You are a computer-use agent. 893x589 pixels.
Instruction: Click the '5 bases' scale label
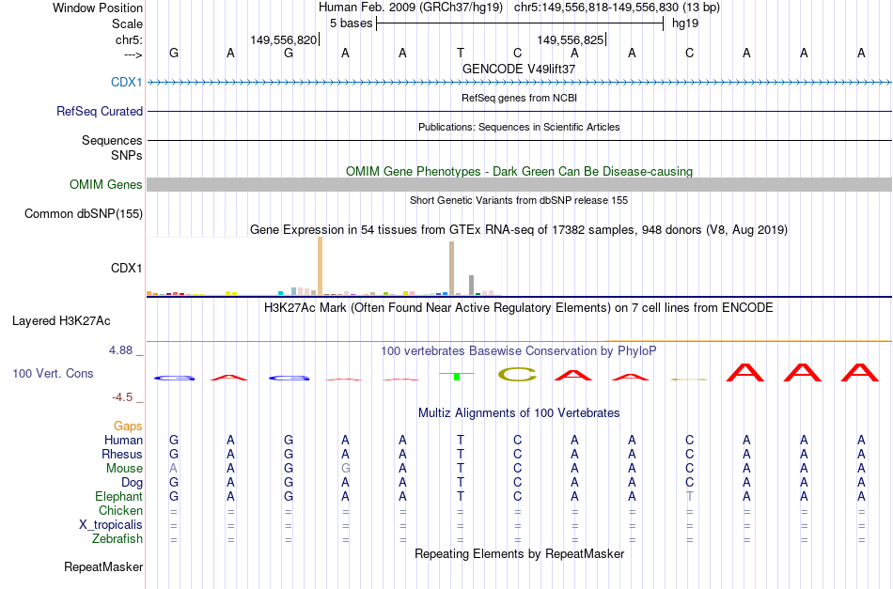[351, 23]
